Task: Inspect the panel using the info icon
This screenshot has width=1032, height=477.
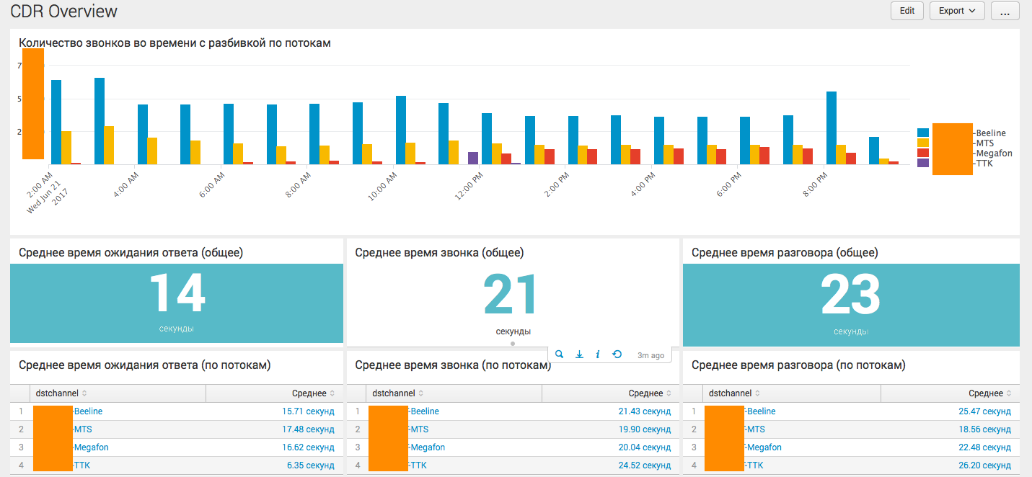Action: tap(598, 354)
